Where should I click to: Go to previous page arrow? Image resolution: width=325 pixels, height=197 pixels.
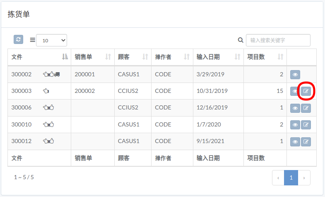(x=278, y=178)
